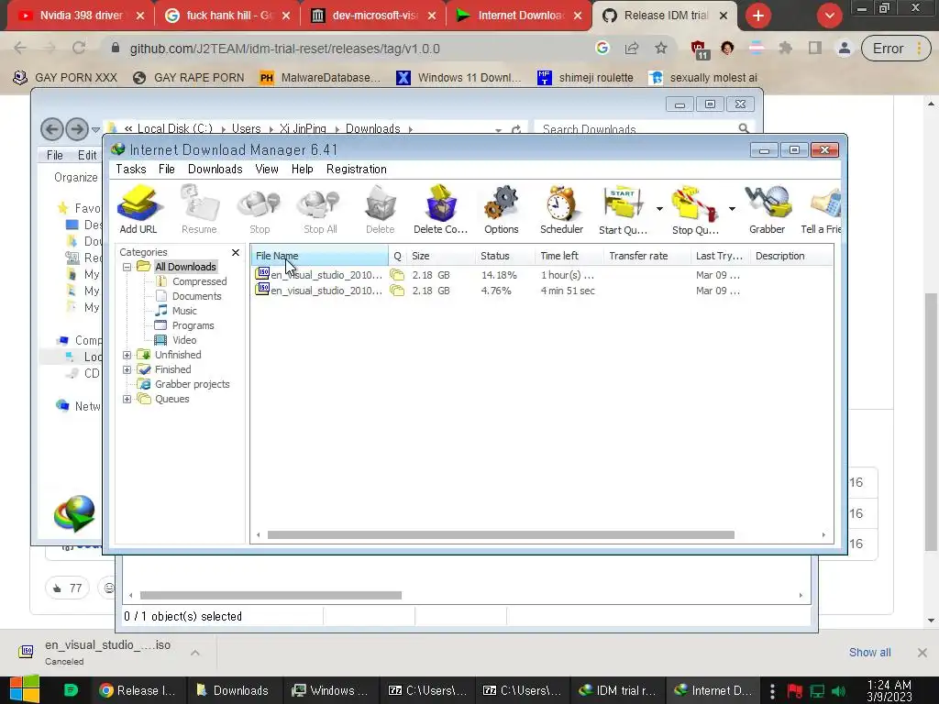Click the Start Queue icon

(623, 210)
